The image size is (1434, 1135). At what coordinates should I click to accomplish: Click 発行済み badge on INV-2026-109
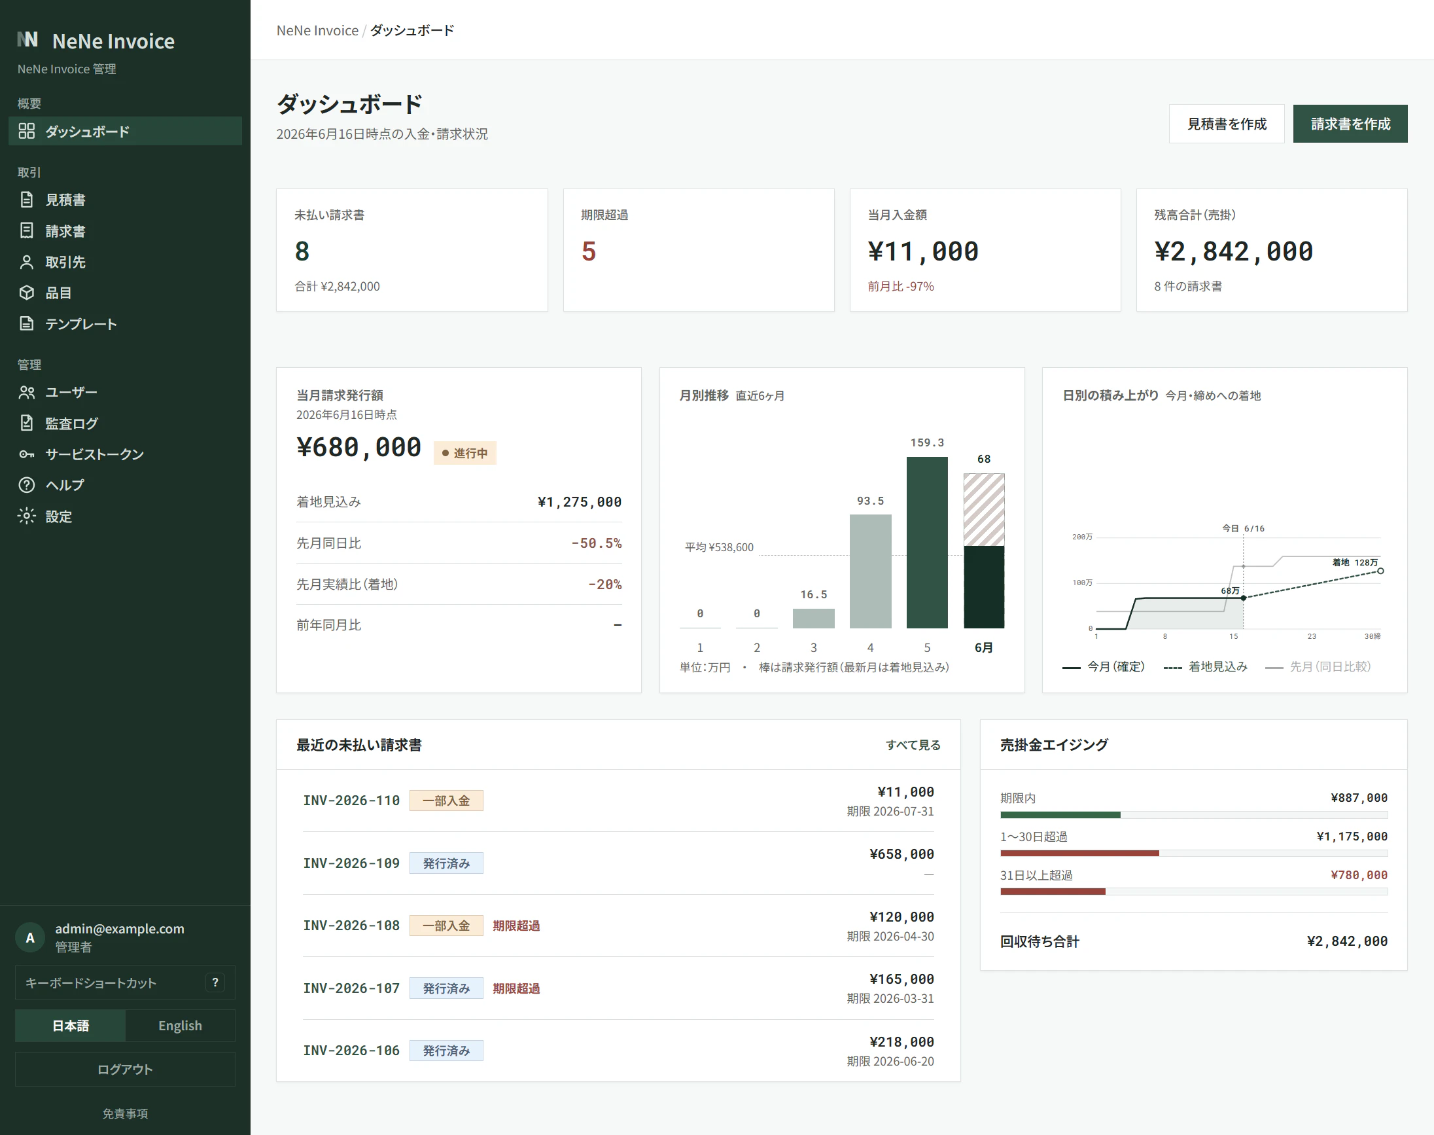446,863
